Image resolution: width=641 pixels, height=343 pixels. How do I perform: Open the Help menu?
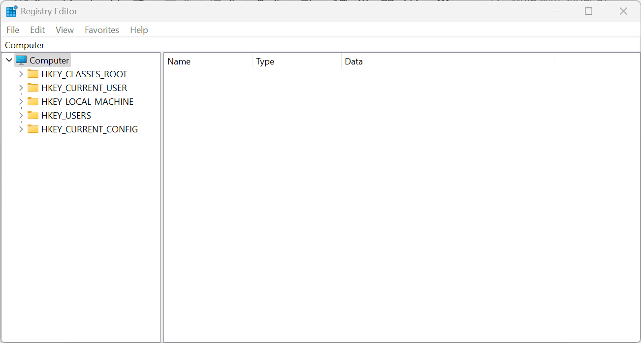coord(139,30)
